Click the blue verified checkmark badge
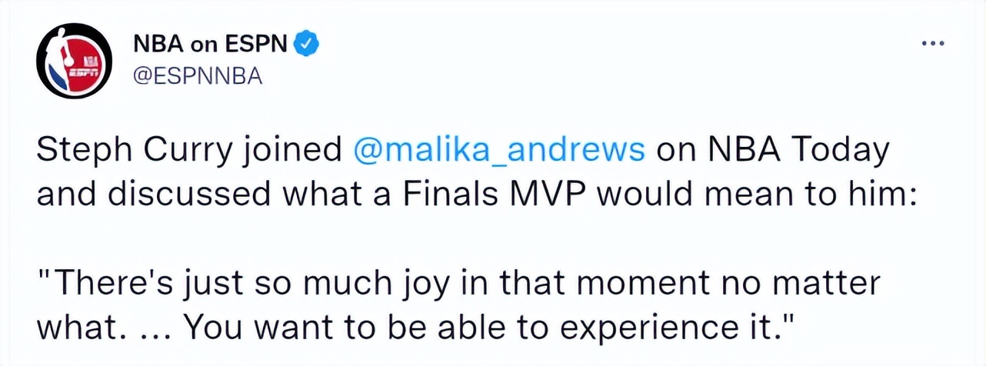The width and height of the screenshot is (986, 366). pos(308,45)
